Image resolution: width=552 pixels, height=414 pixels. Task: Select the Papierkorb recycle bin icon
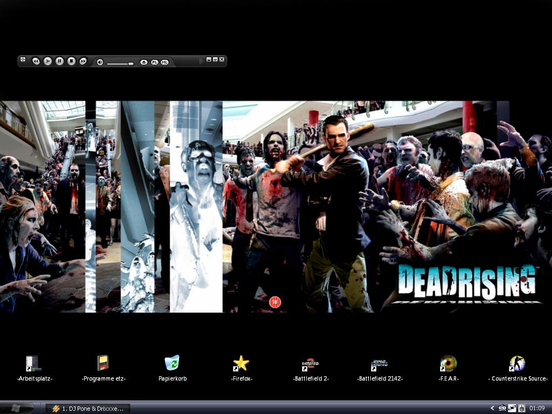pos(172,363)
